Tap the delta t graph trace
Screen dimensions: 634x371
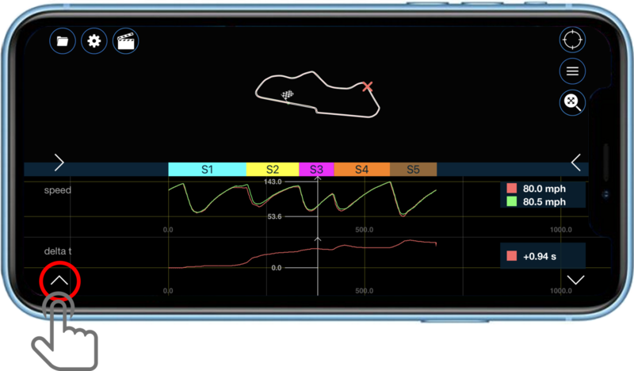[x=303, y=254]
